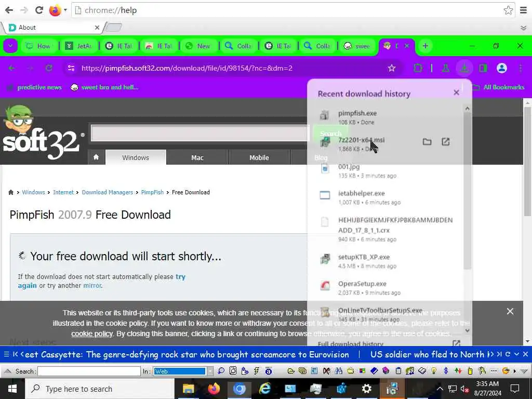Click the 'PimpFish' breadcrumb link
Image resolution: width=532 pixels, height=399 pixels.
152,192
